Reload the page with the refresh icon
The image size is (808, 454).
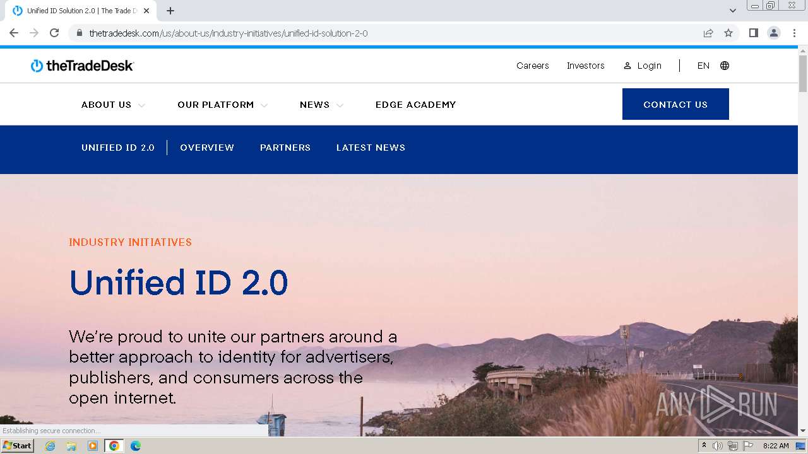click(54, 33)
